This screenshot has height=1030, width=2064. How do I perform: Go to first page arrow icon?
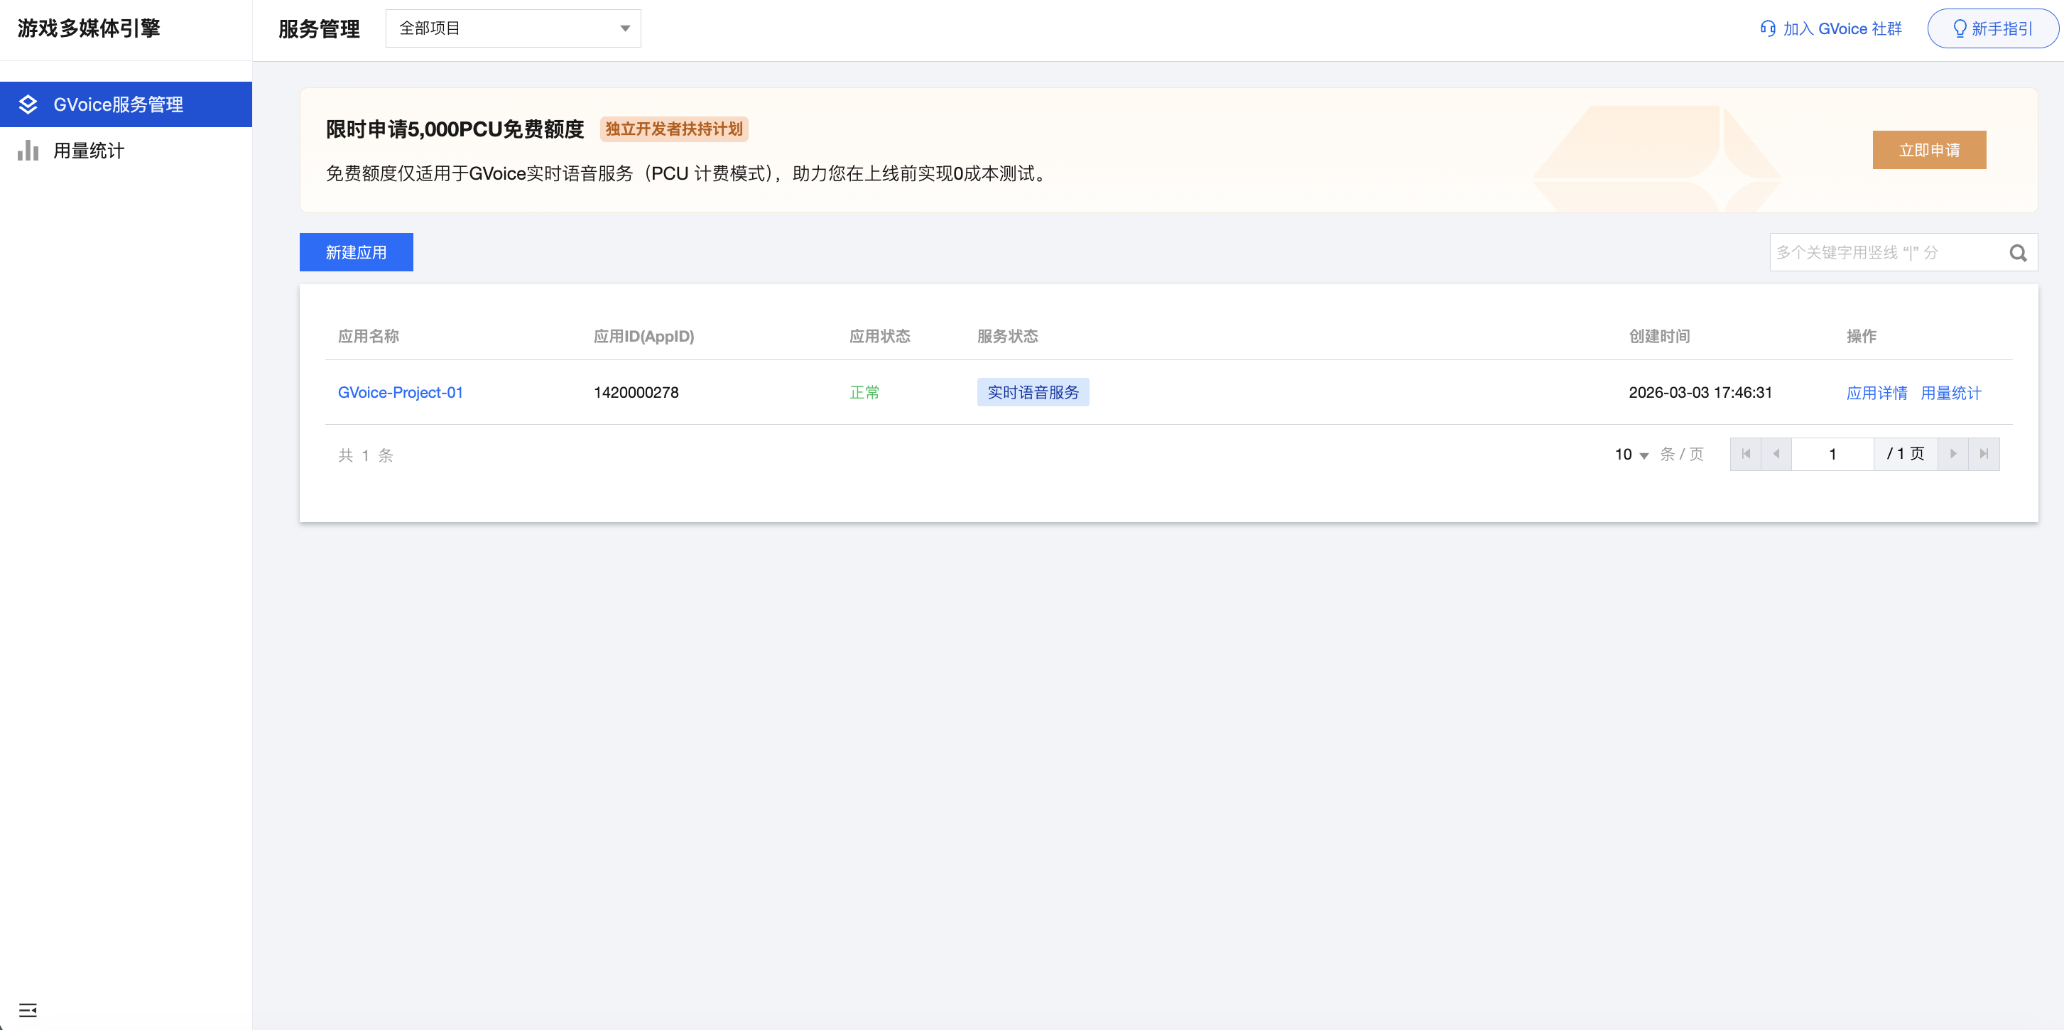tap(1745, 454)
